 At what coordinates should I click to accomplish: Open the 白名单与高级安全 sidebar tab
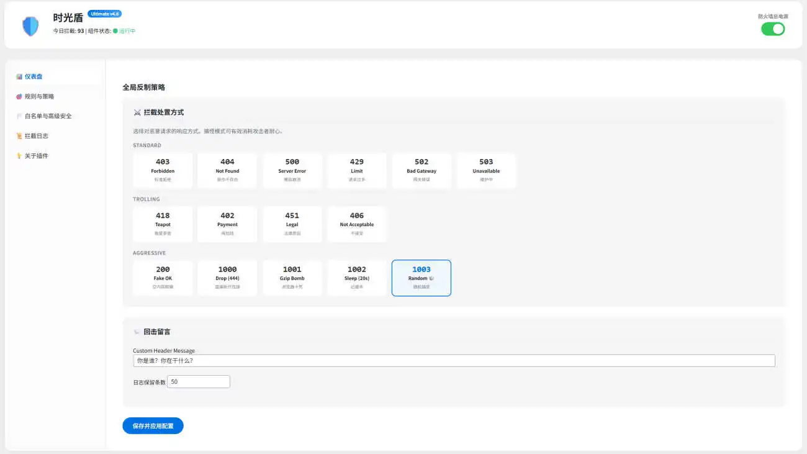(x=48, y=116)
